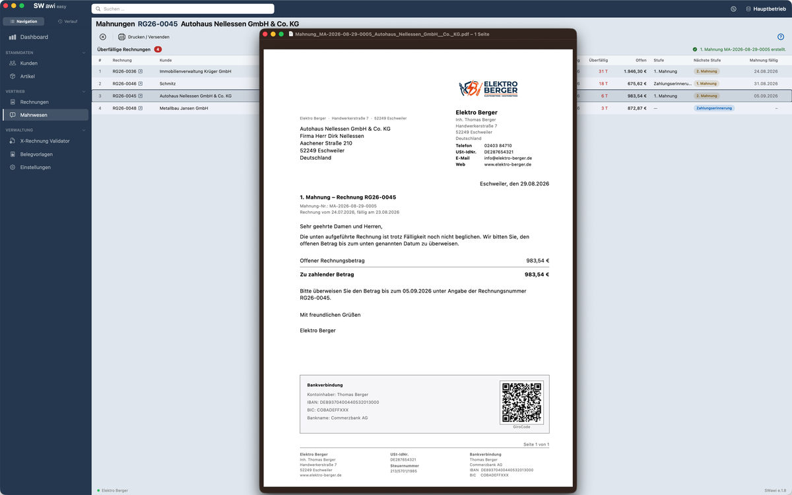Sort by the Offen column header
Image resolution: width=792 pixels, height=495 pixels.
tap(641, 60)
